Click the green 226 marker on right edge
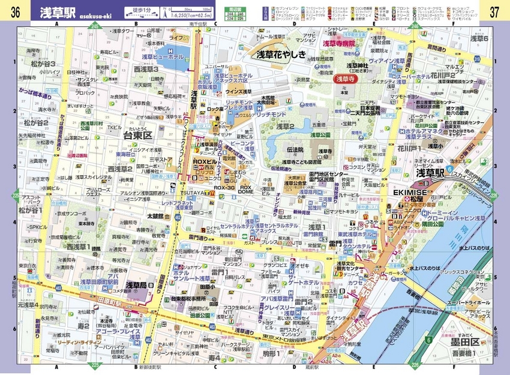 tap(494, 196)
